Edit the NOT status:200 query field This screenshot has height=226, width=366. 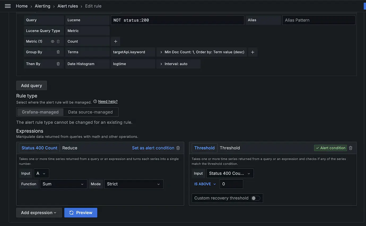pos(177,20)
